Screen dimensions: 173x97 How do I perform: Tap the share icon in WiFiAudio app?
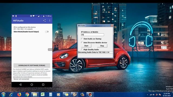44,20
